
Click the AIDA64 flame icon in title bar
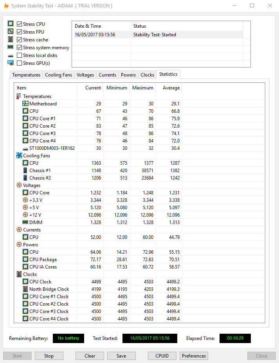[x=6, y=5]
